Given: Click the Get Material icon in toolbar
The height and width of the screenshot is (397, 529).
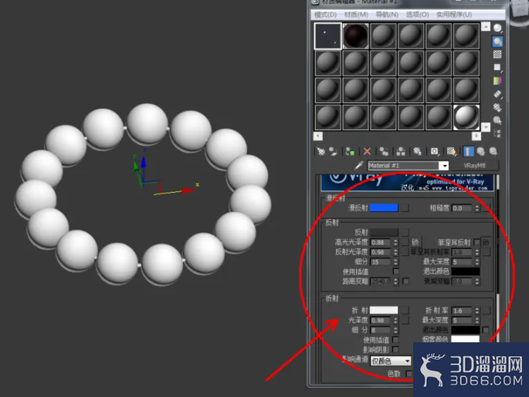Looking at the screenshot, I should 320,152.
